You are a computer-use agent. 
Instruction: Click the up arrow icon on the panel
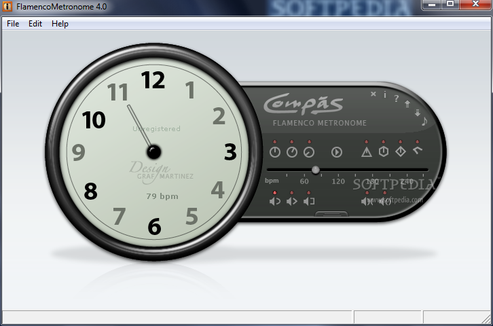pos(407,104)
